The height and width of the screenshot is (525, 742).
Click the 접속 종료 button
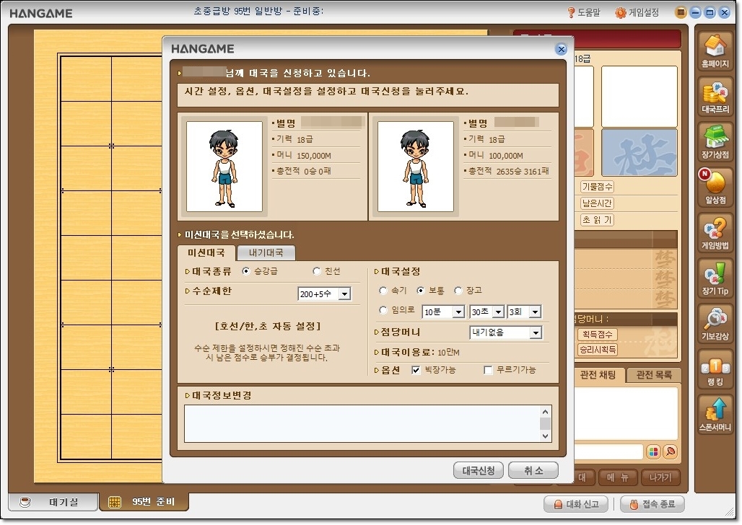pyautogui.click(x=652, y=504)
